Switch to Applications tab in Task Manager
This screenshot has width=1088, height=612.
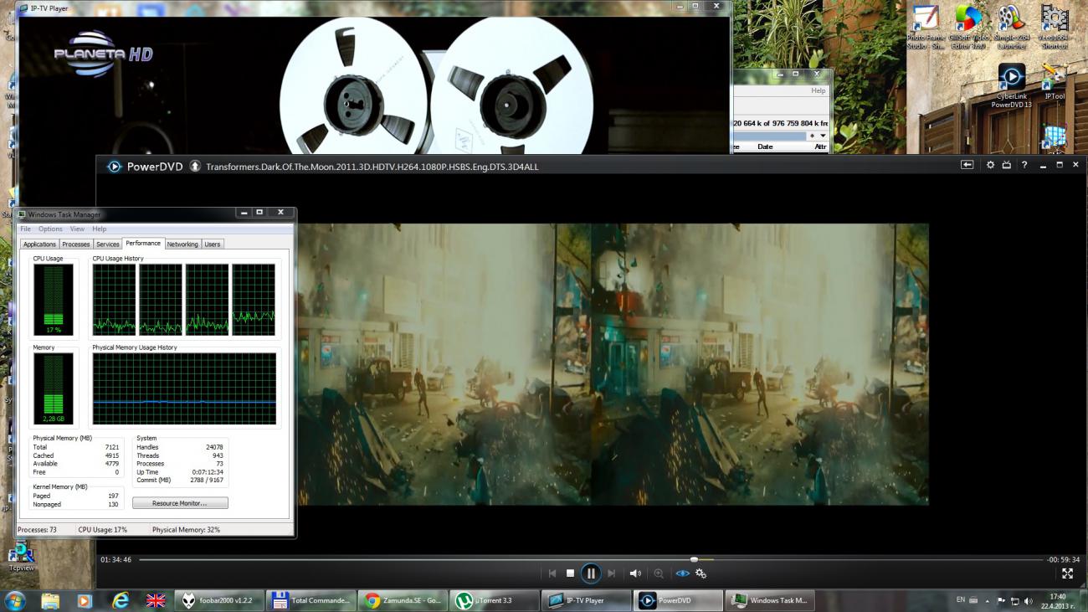39,244
